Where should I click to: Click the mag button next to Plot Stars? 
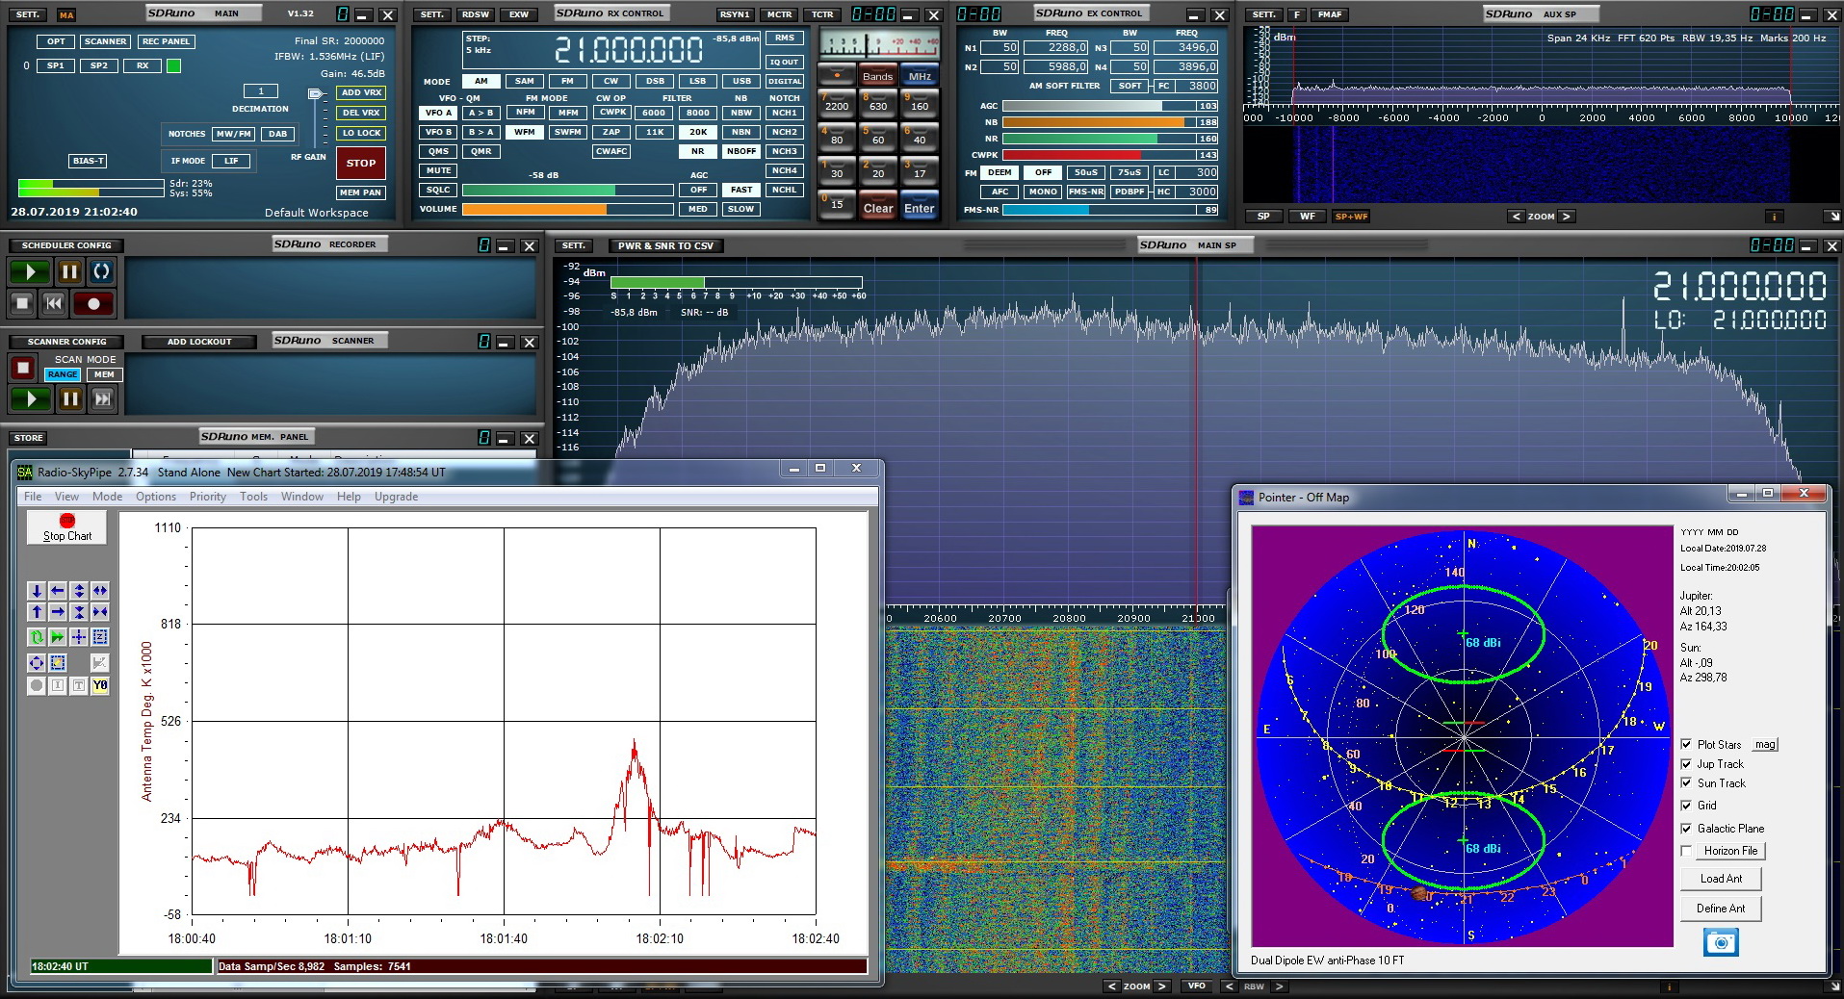[1764, 744]
